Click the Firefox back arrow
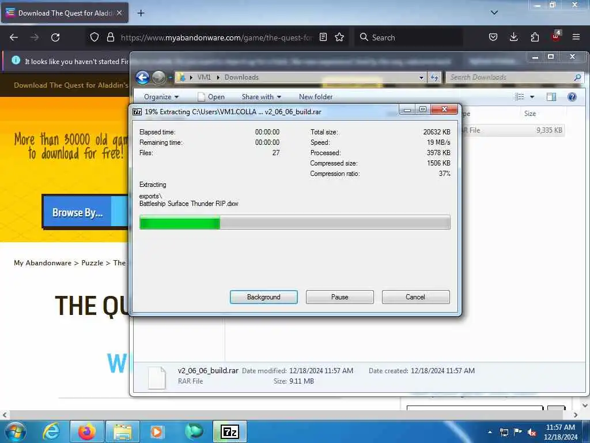This screenshot has height=443, width=590. (14, 37)
